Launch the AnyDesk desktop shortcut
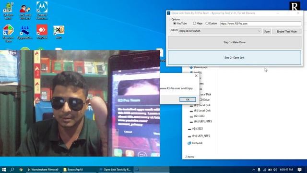 (x=42, y=32)
